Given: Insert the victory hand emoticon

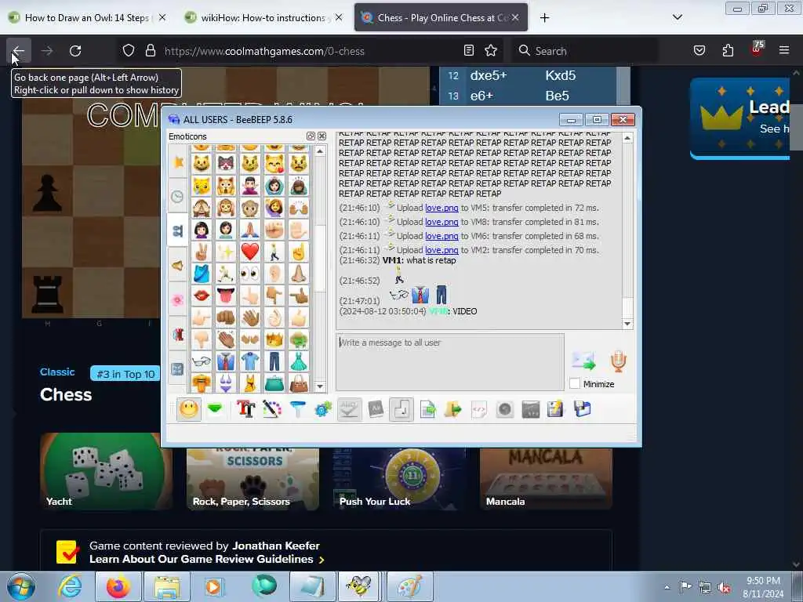Looking at the screenshot, I should click(x=202, y=252).
